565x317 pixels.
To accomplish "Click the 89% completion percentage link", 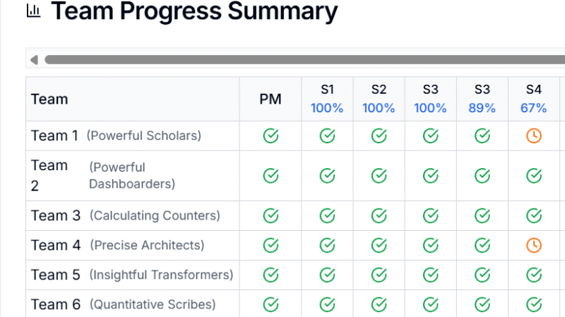I will (482, 108).
